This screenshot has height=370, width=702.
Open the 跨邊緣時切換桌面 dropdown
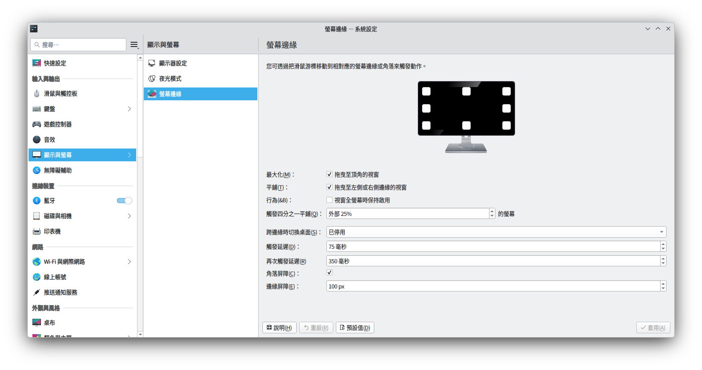click(x=496, y=232)
